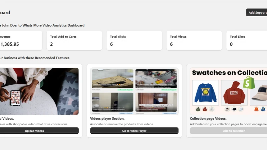
Task: Click the 'Total clicks' label
Action: tap(118, 37)
